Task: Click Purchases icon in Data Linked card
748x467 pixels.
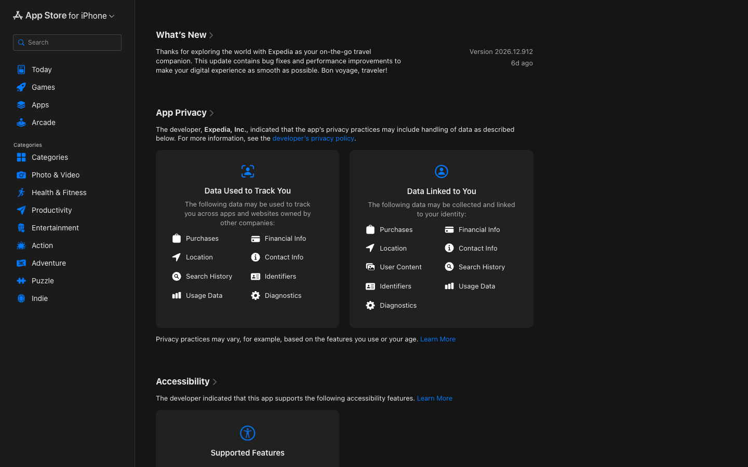Action: (x=370, y=229)
